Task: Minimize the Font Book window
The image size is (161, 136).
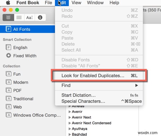Action: click(x=11, y=10)
